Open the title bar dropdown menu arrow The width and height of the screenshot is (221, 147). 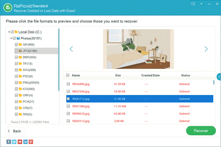click(201, 4)
